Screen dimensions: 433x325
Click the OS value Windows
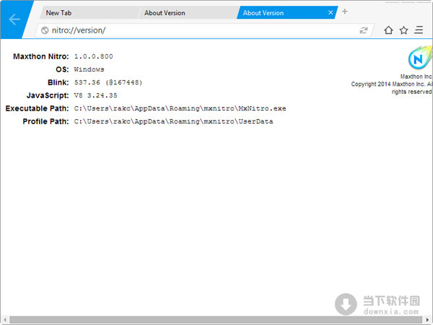tap(89, 69)
